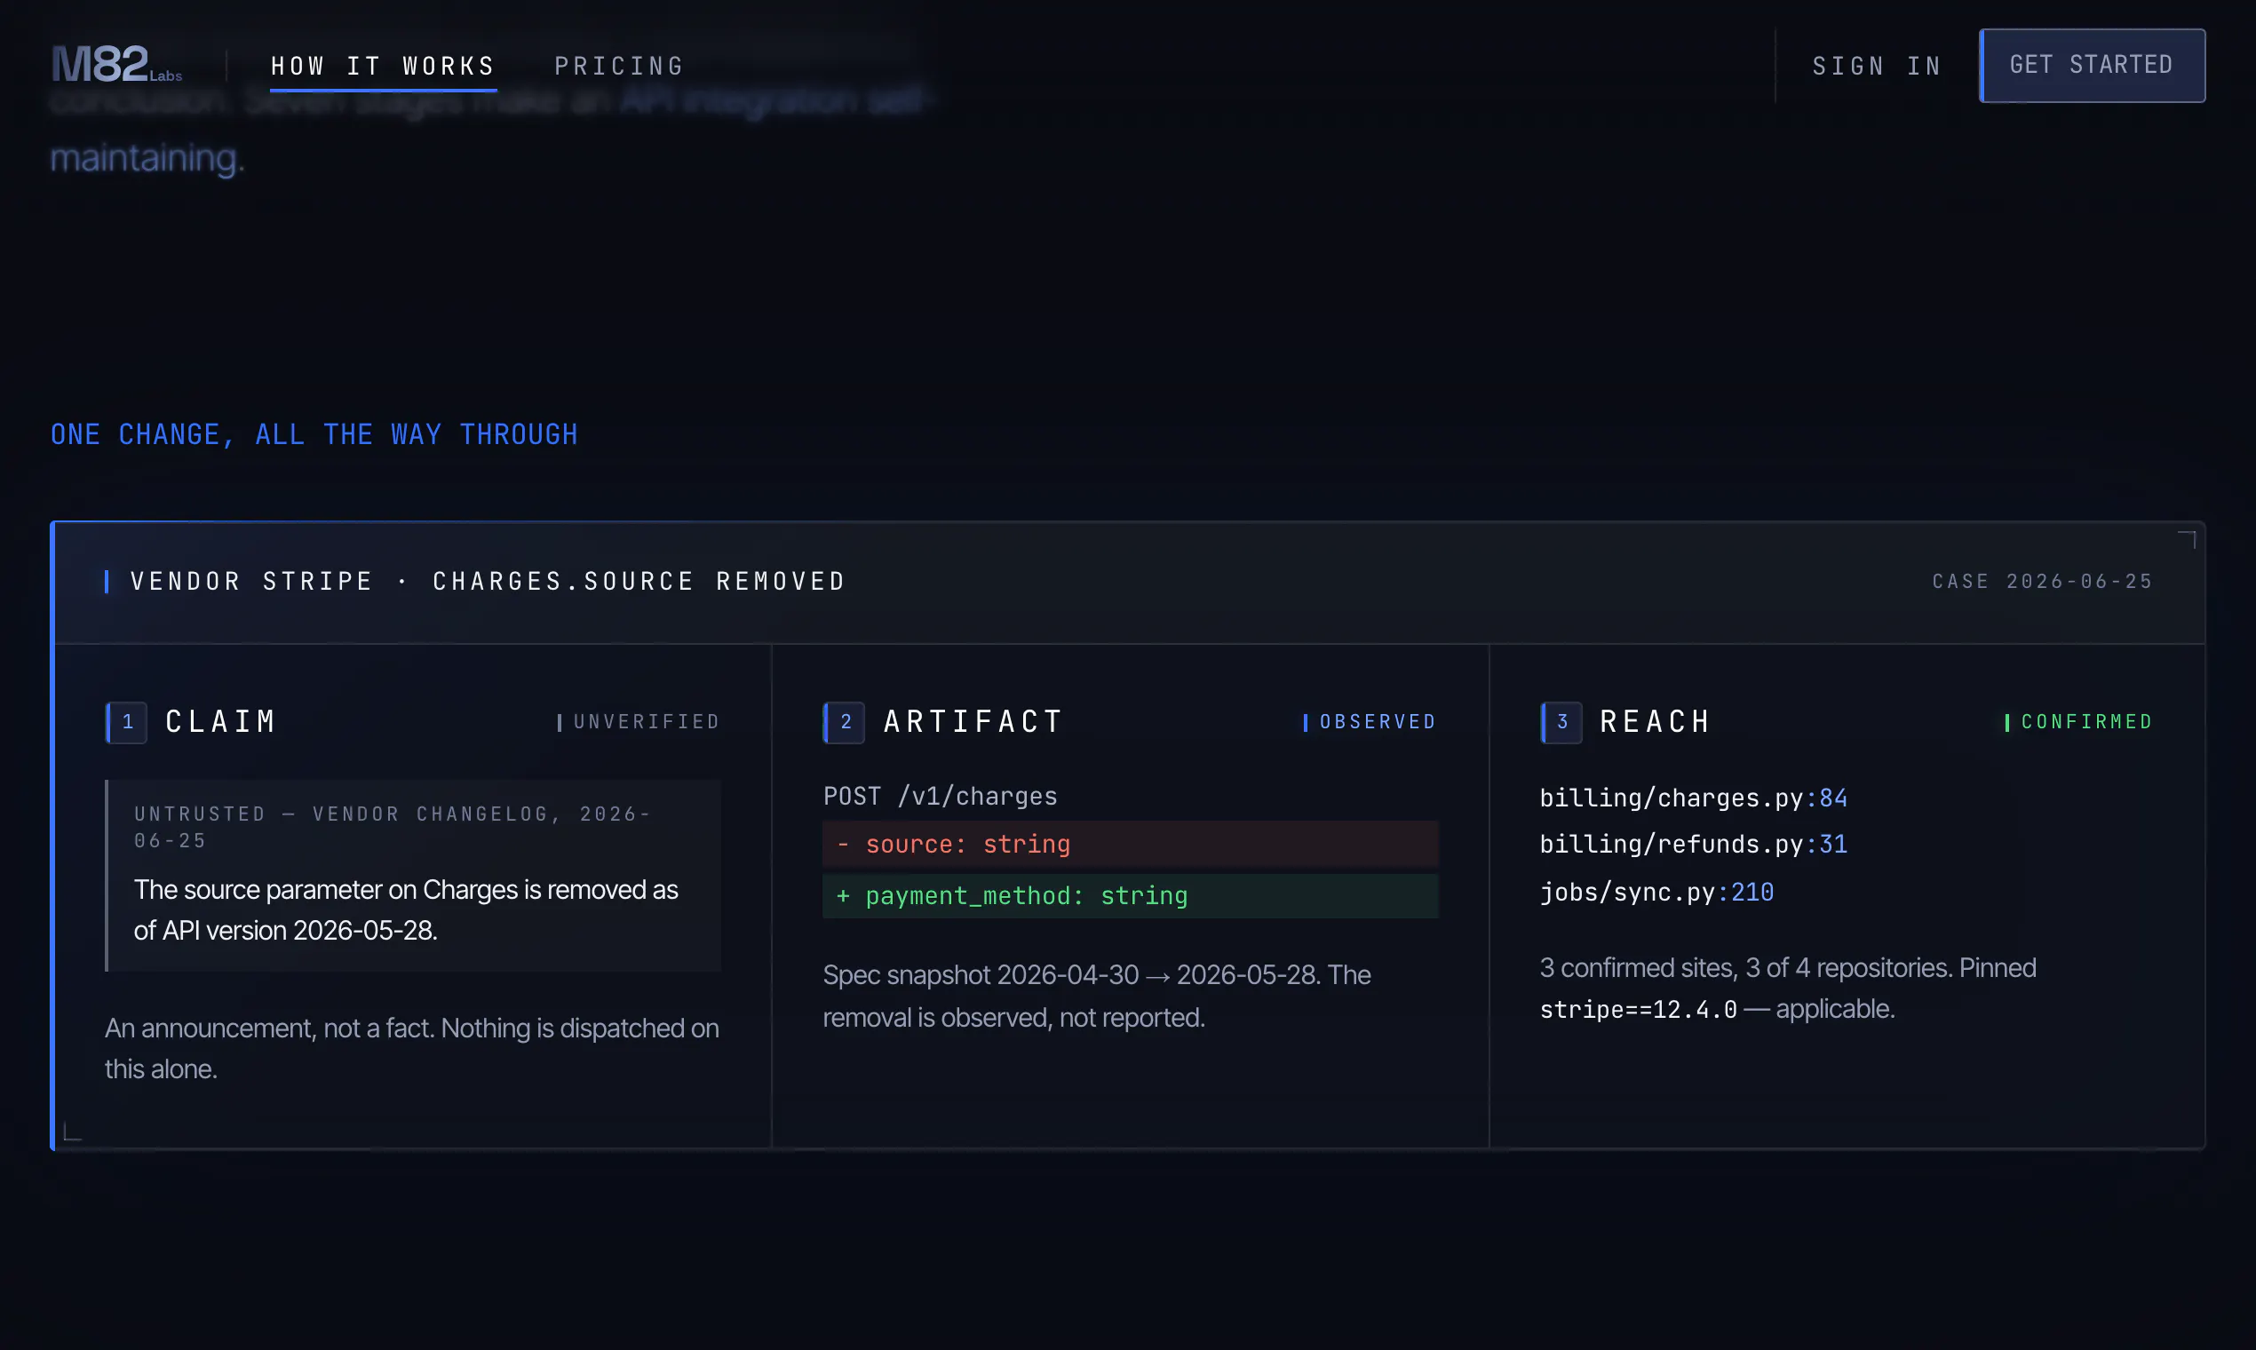Click the M82 Labs logo
The width and height of the screenshot is (2256, 1350).
(116, 65)
